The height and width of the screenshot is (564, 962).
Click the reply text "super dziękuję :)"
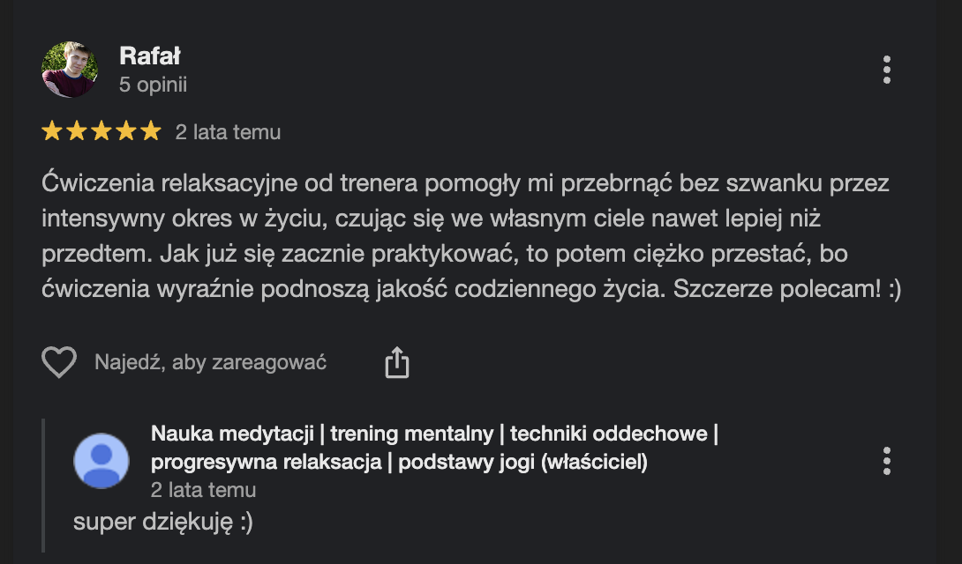[x=163, y=522]
